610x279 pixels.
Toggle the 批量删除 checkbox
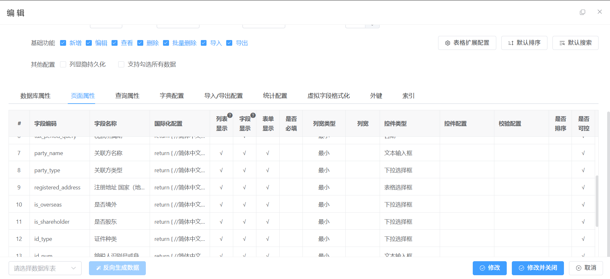pos(166,43)
